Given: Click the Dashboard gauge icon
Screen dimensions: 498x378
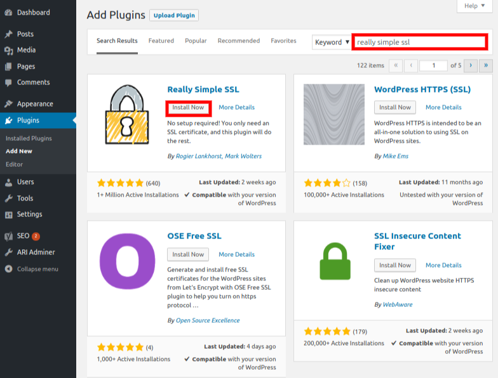Looking at the screenshot, I should click(x=9, y=13).
